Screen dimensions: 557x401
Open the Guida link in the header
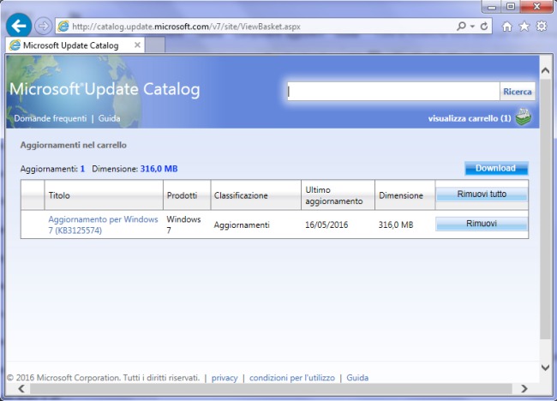(109, 118)
